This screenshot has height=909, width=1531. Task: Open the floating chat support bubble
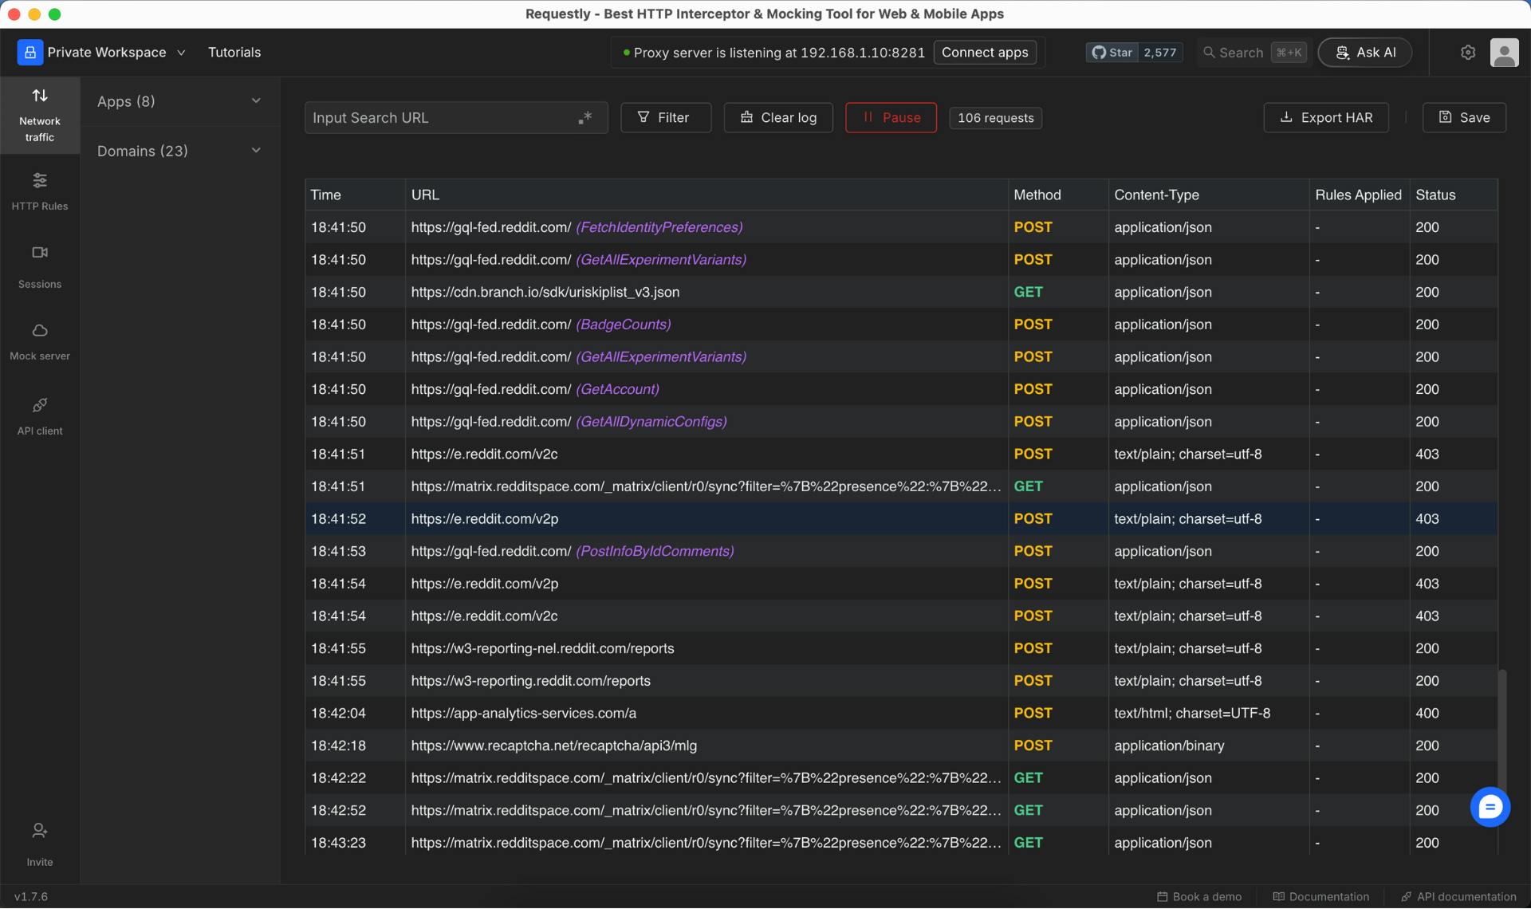pyautogui.click(x=1490, y=807)
